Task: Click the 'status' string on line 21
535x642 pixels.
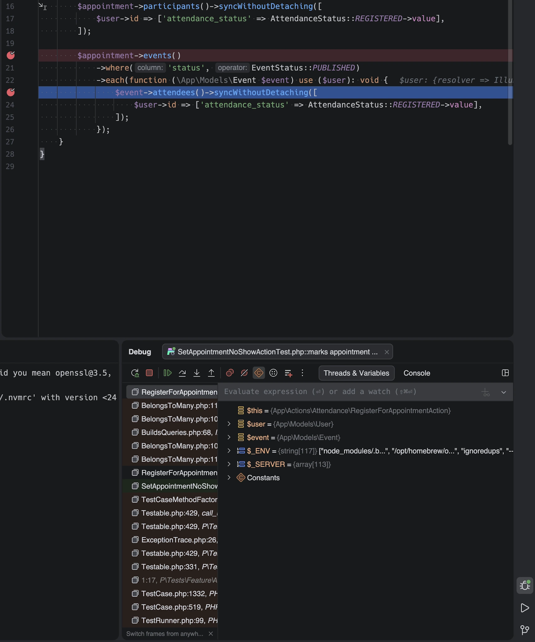Action: point(186,68)
